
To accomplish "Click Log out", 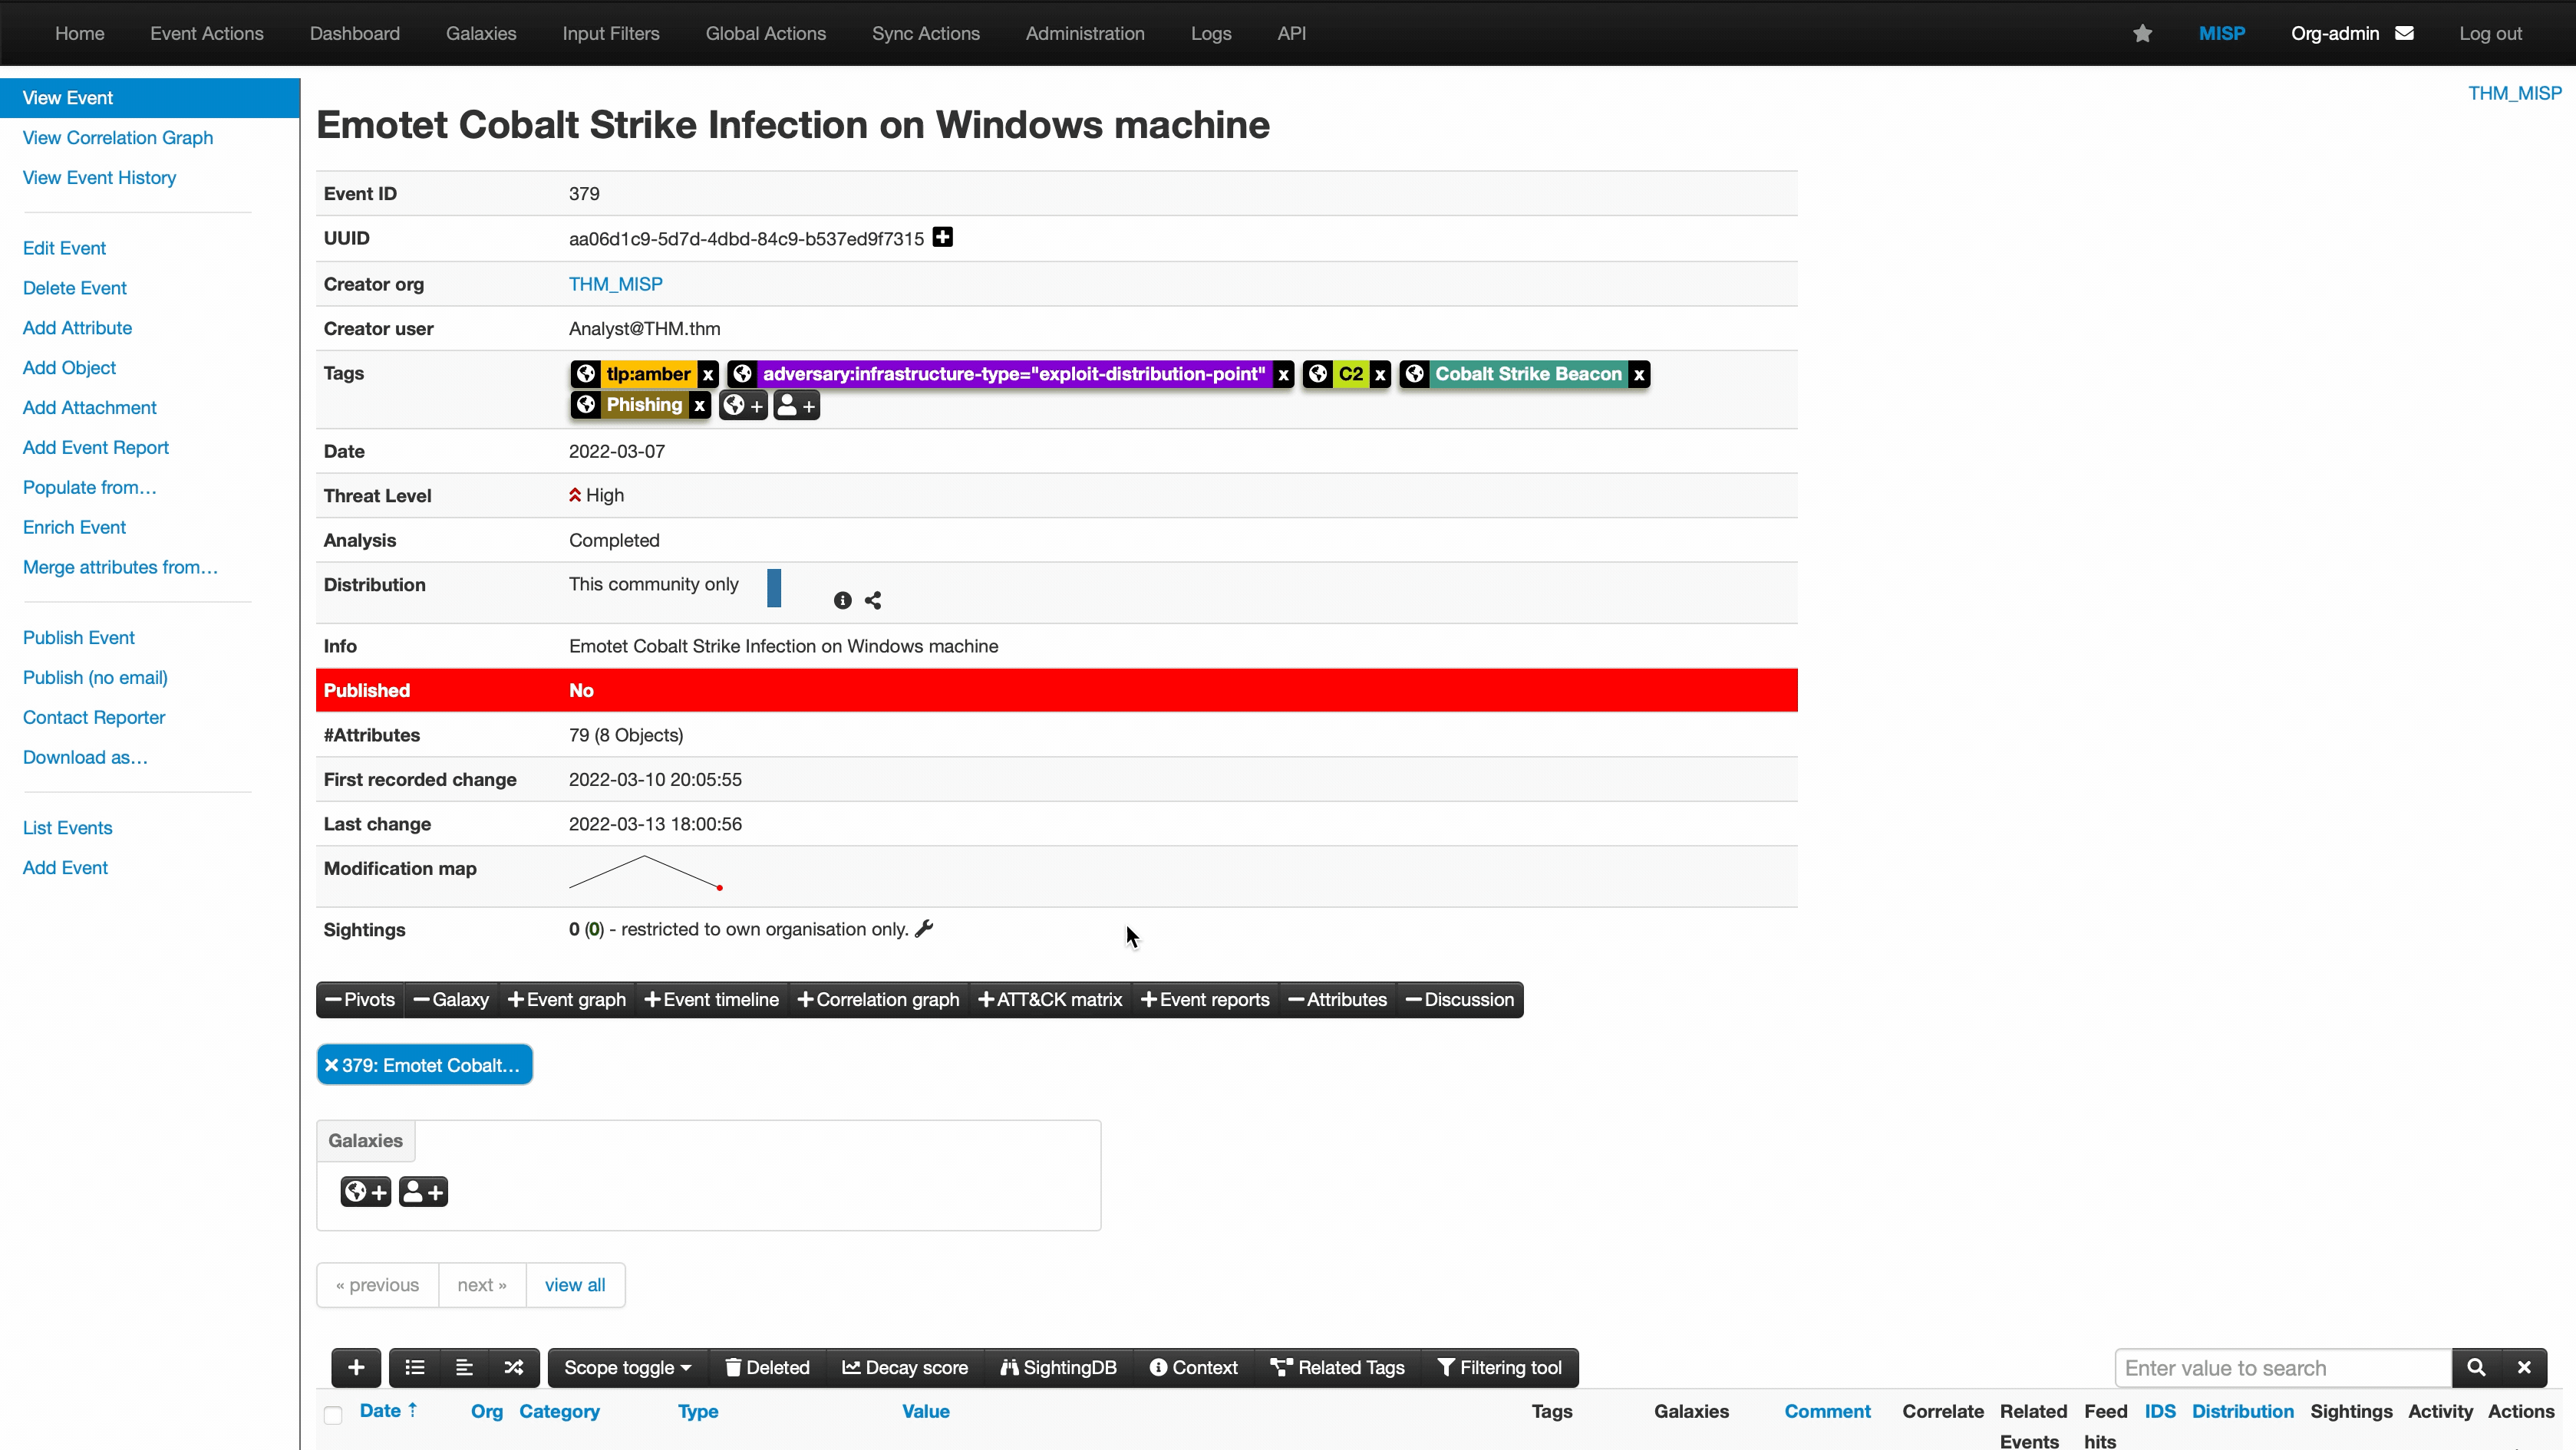I will (2490, 33).
